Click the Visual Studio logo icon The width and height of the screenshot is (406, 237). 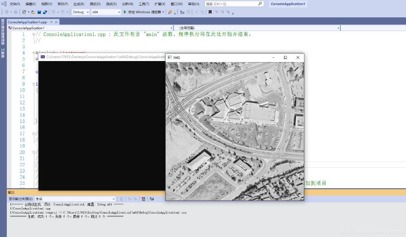4,4
